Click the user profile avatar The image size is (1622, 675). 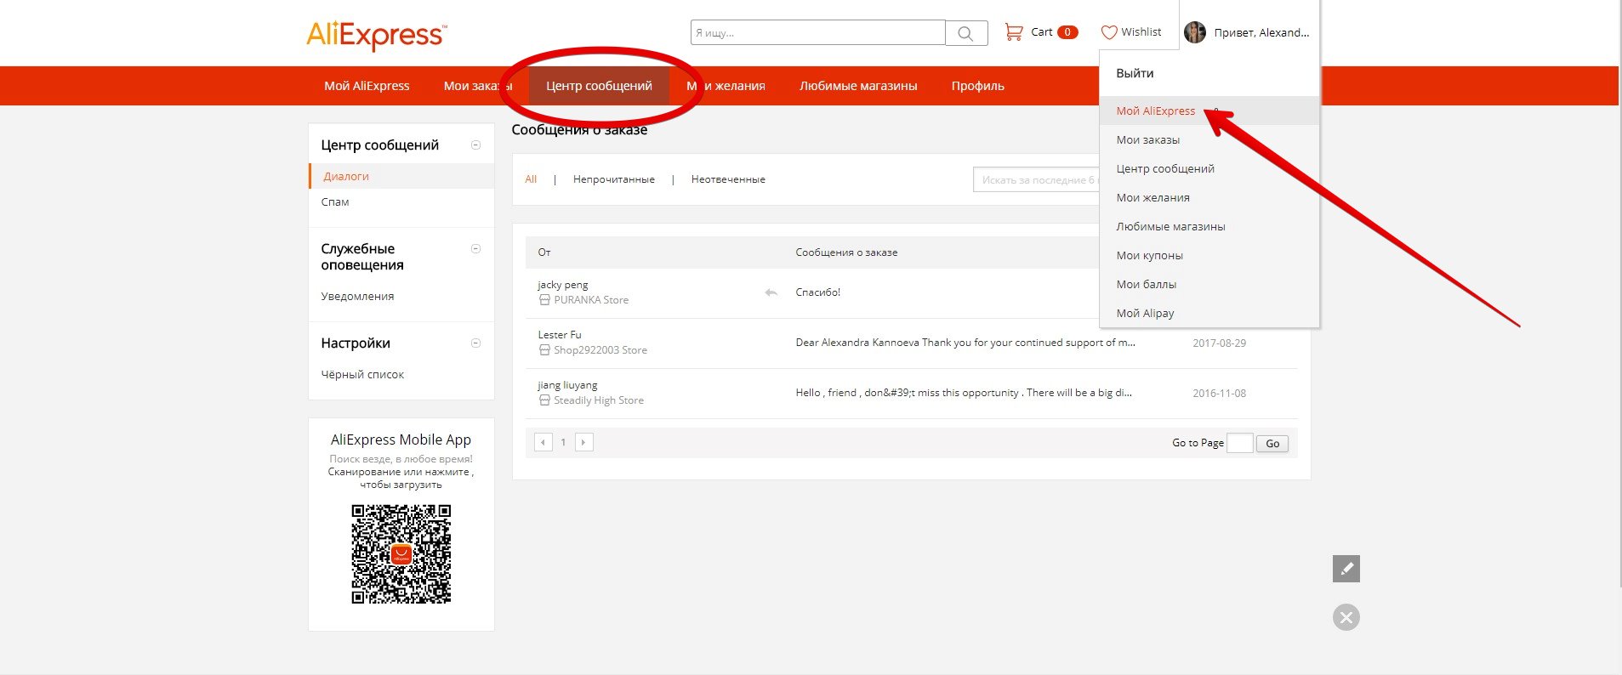pos(1195,32)
